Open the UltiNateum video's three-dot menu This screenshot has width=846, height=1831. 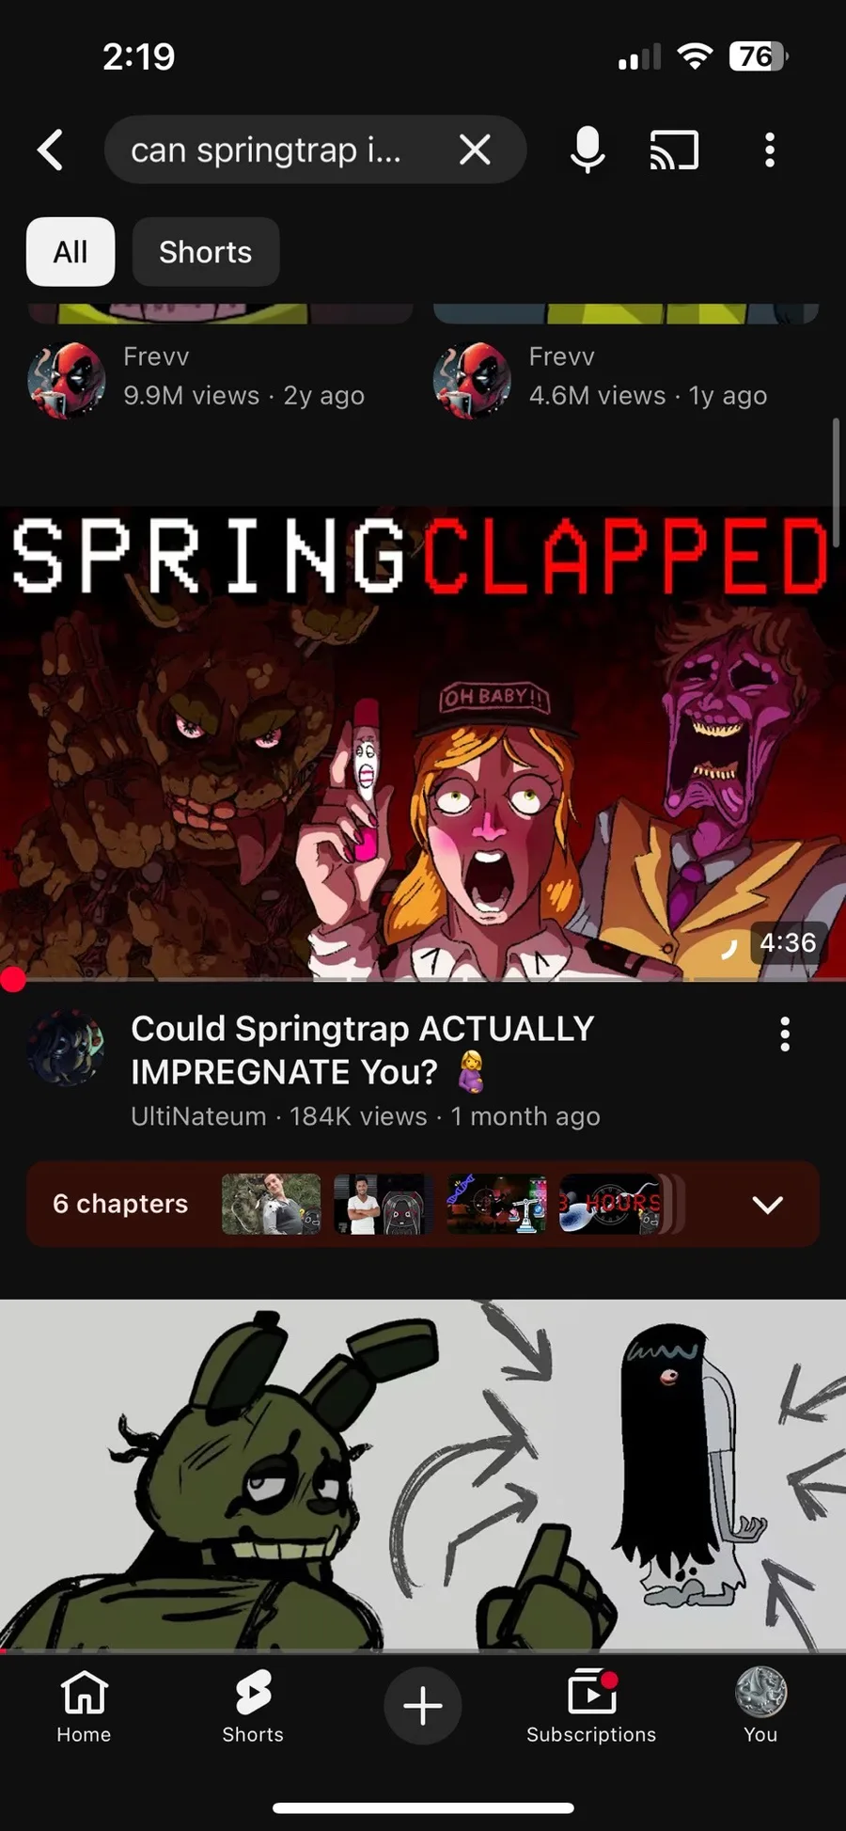(785, 1034)
